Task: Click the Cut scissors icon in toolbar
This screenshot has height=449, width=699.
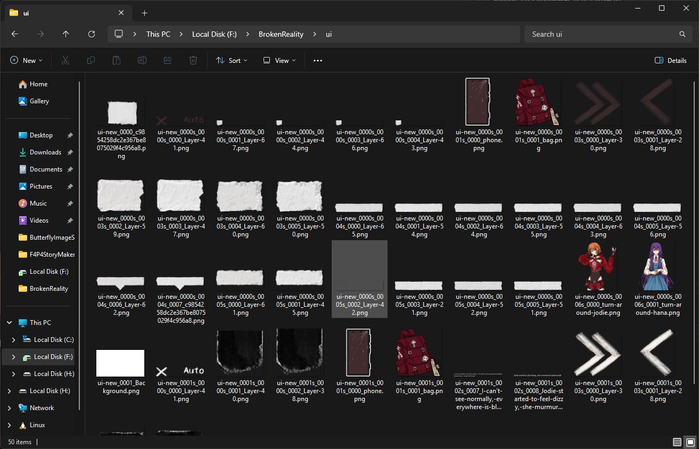Action: 65,61
